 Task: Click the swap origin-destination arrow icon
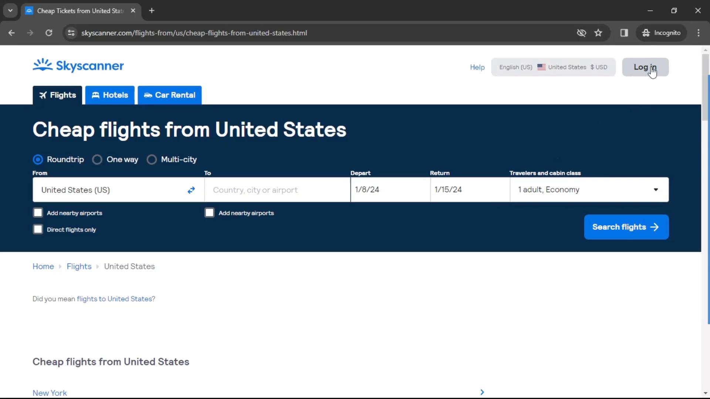click(x=191, y=190)
